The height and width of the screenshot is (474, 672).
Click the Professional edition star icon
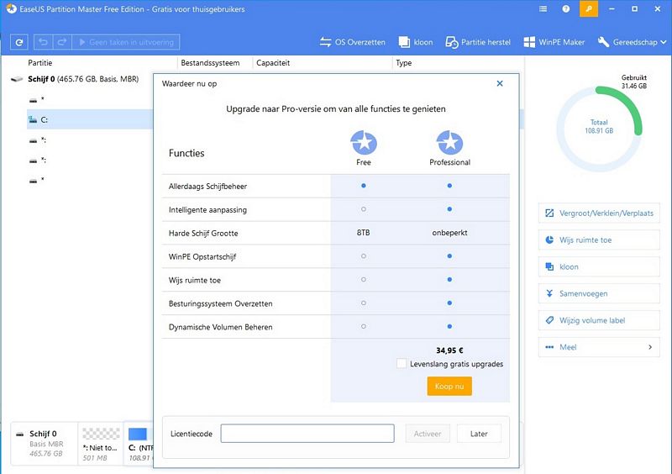coord(449,142)
